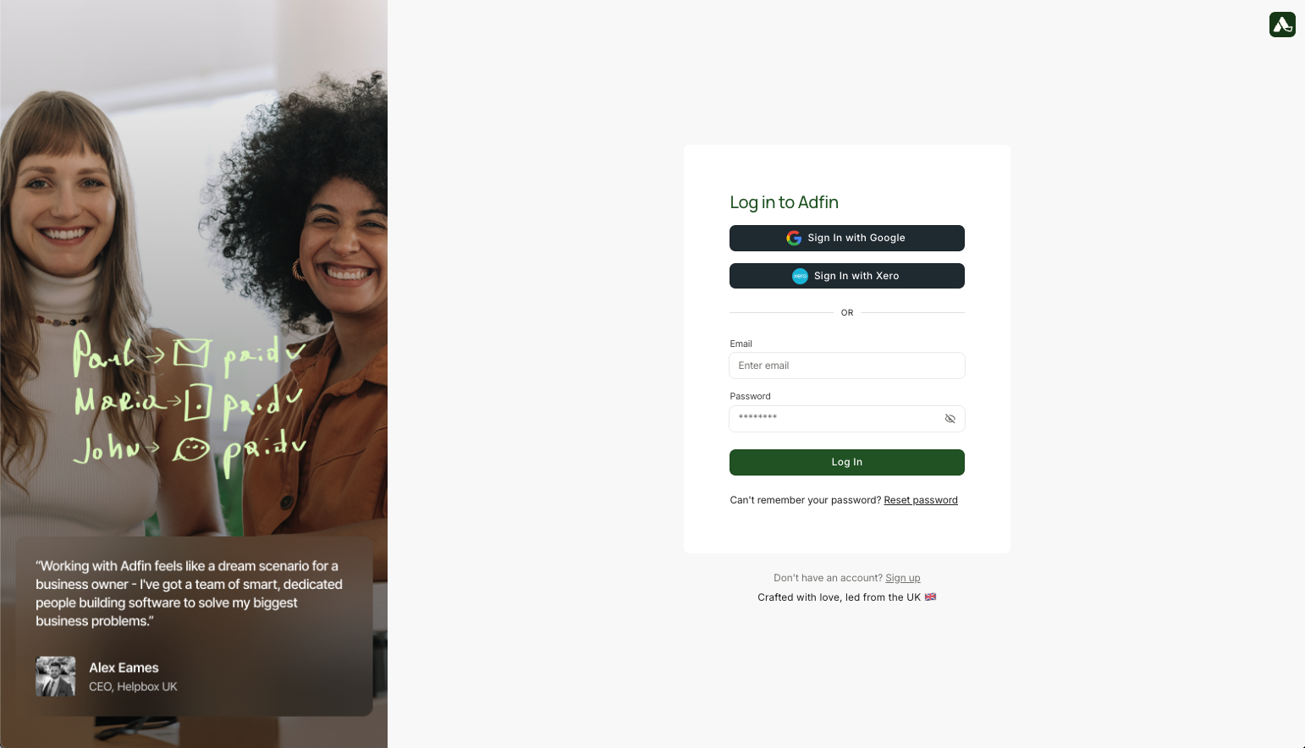Click the handwritten paid illustration on photo

190,402
